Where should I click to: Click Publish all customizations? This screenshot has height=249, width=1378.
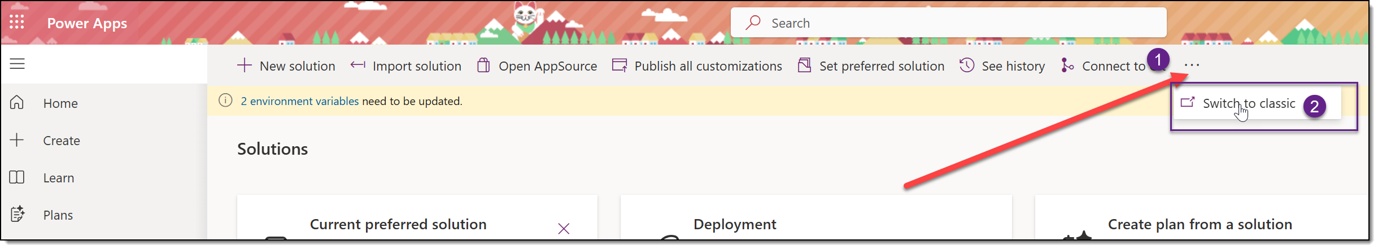click(697, 66)
